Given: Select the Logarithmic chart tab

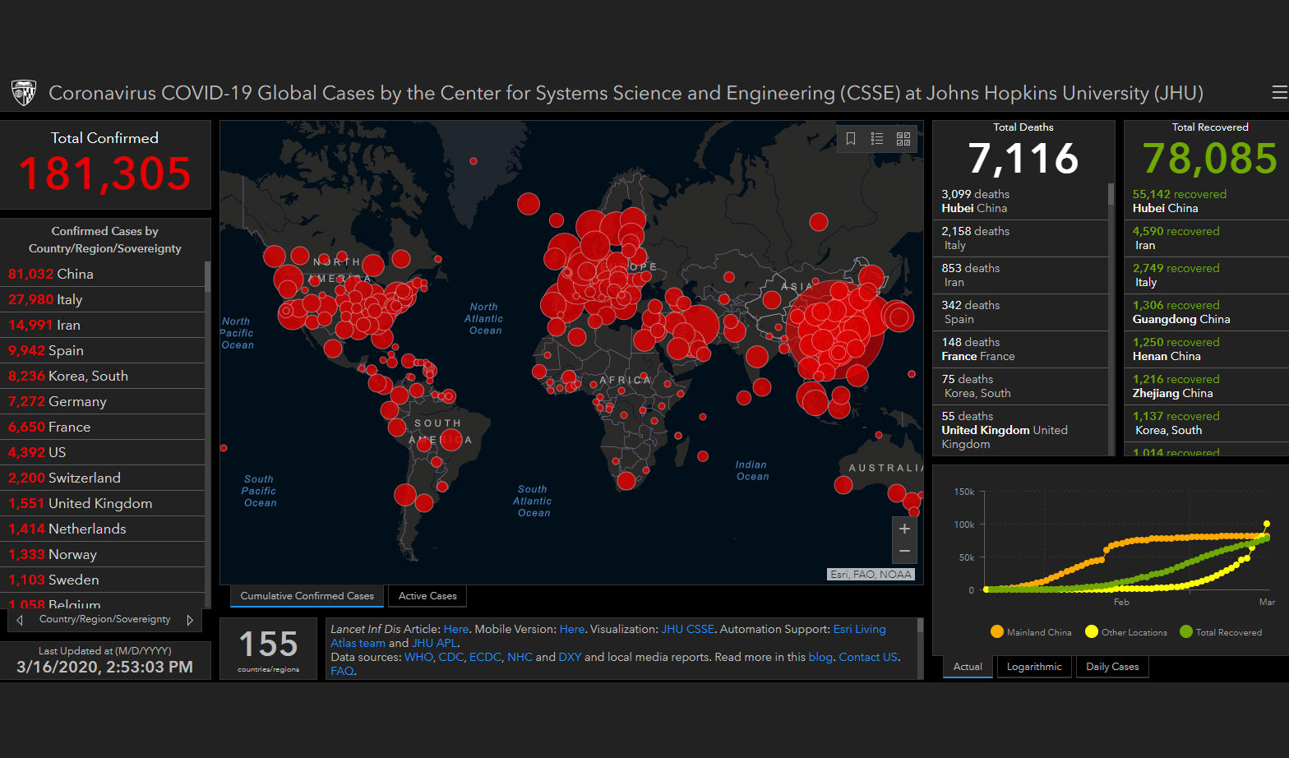Looking at the screenshot, I should [x=1034, y=667].
